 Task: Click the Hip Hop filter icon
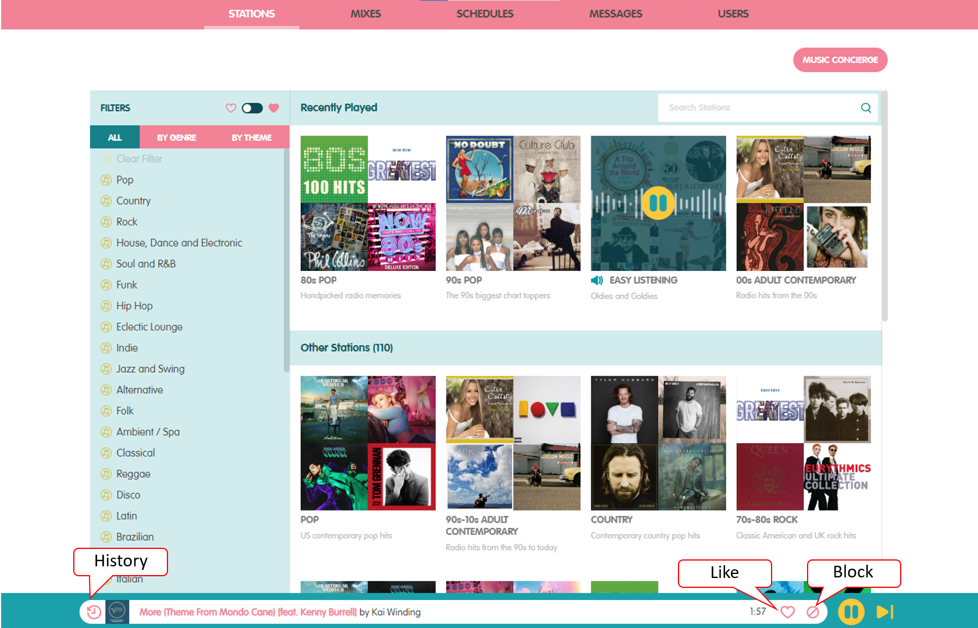click(106, 306)
